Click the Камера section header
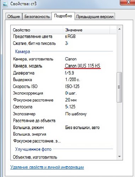Image resolution: width=135 pixels, height=177 pixels. [x=23, y=52]
